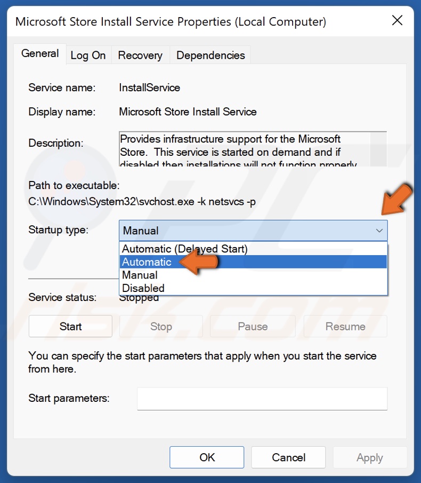This screenshot has height=483, width=421.
Task: Click inside the Start parameters field
Action: pyautogui.click(x=262, y=398)
